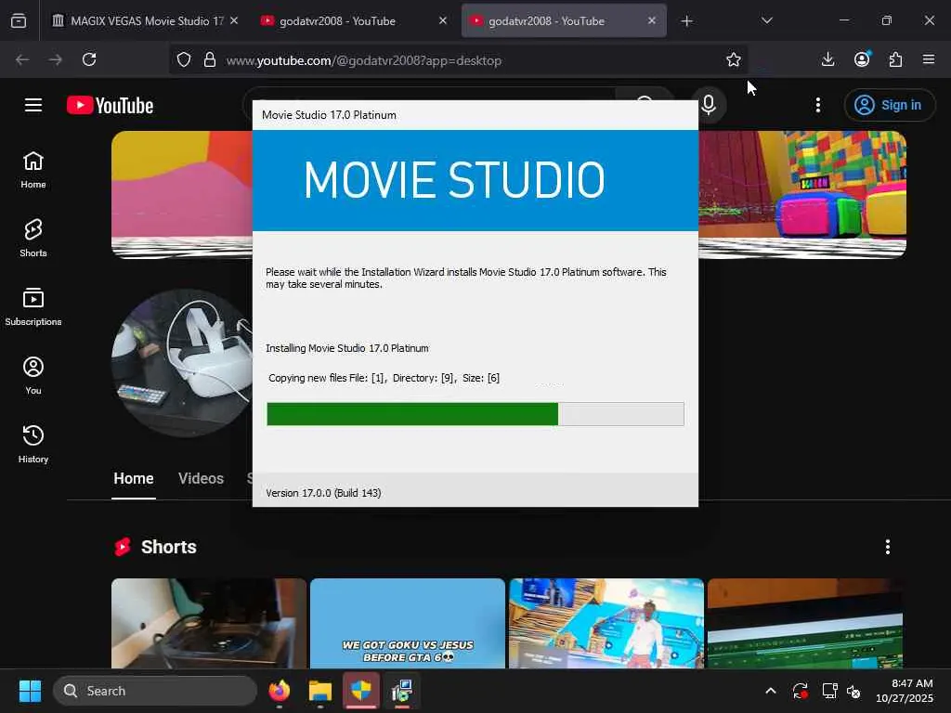Open Firefox from the taskbar
This screenshot has height=713, width=951.
(x=279, y=691)
